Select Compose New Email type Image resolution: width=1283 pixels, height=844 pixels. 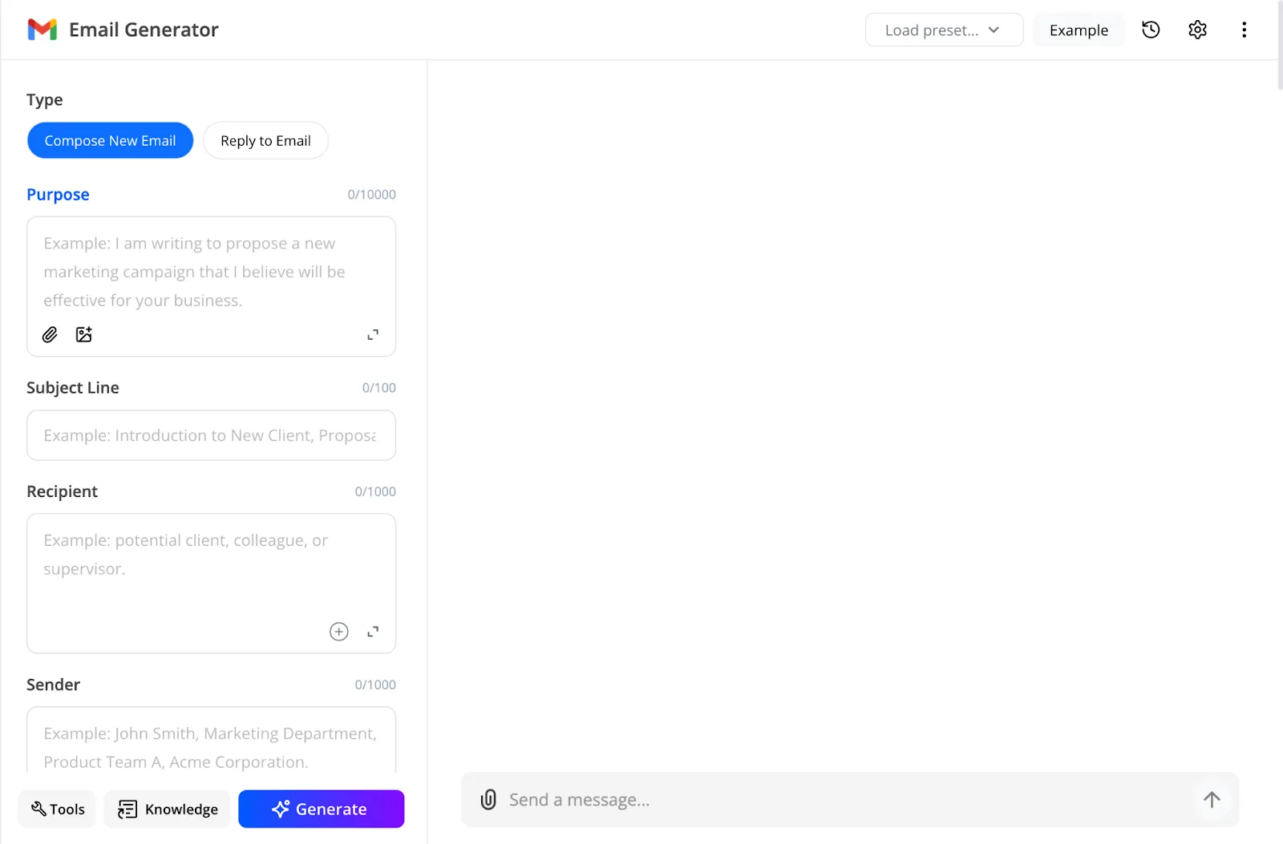[x=110, y=140]
